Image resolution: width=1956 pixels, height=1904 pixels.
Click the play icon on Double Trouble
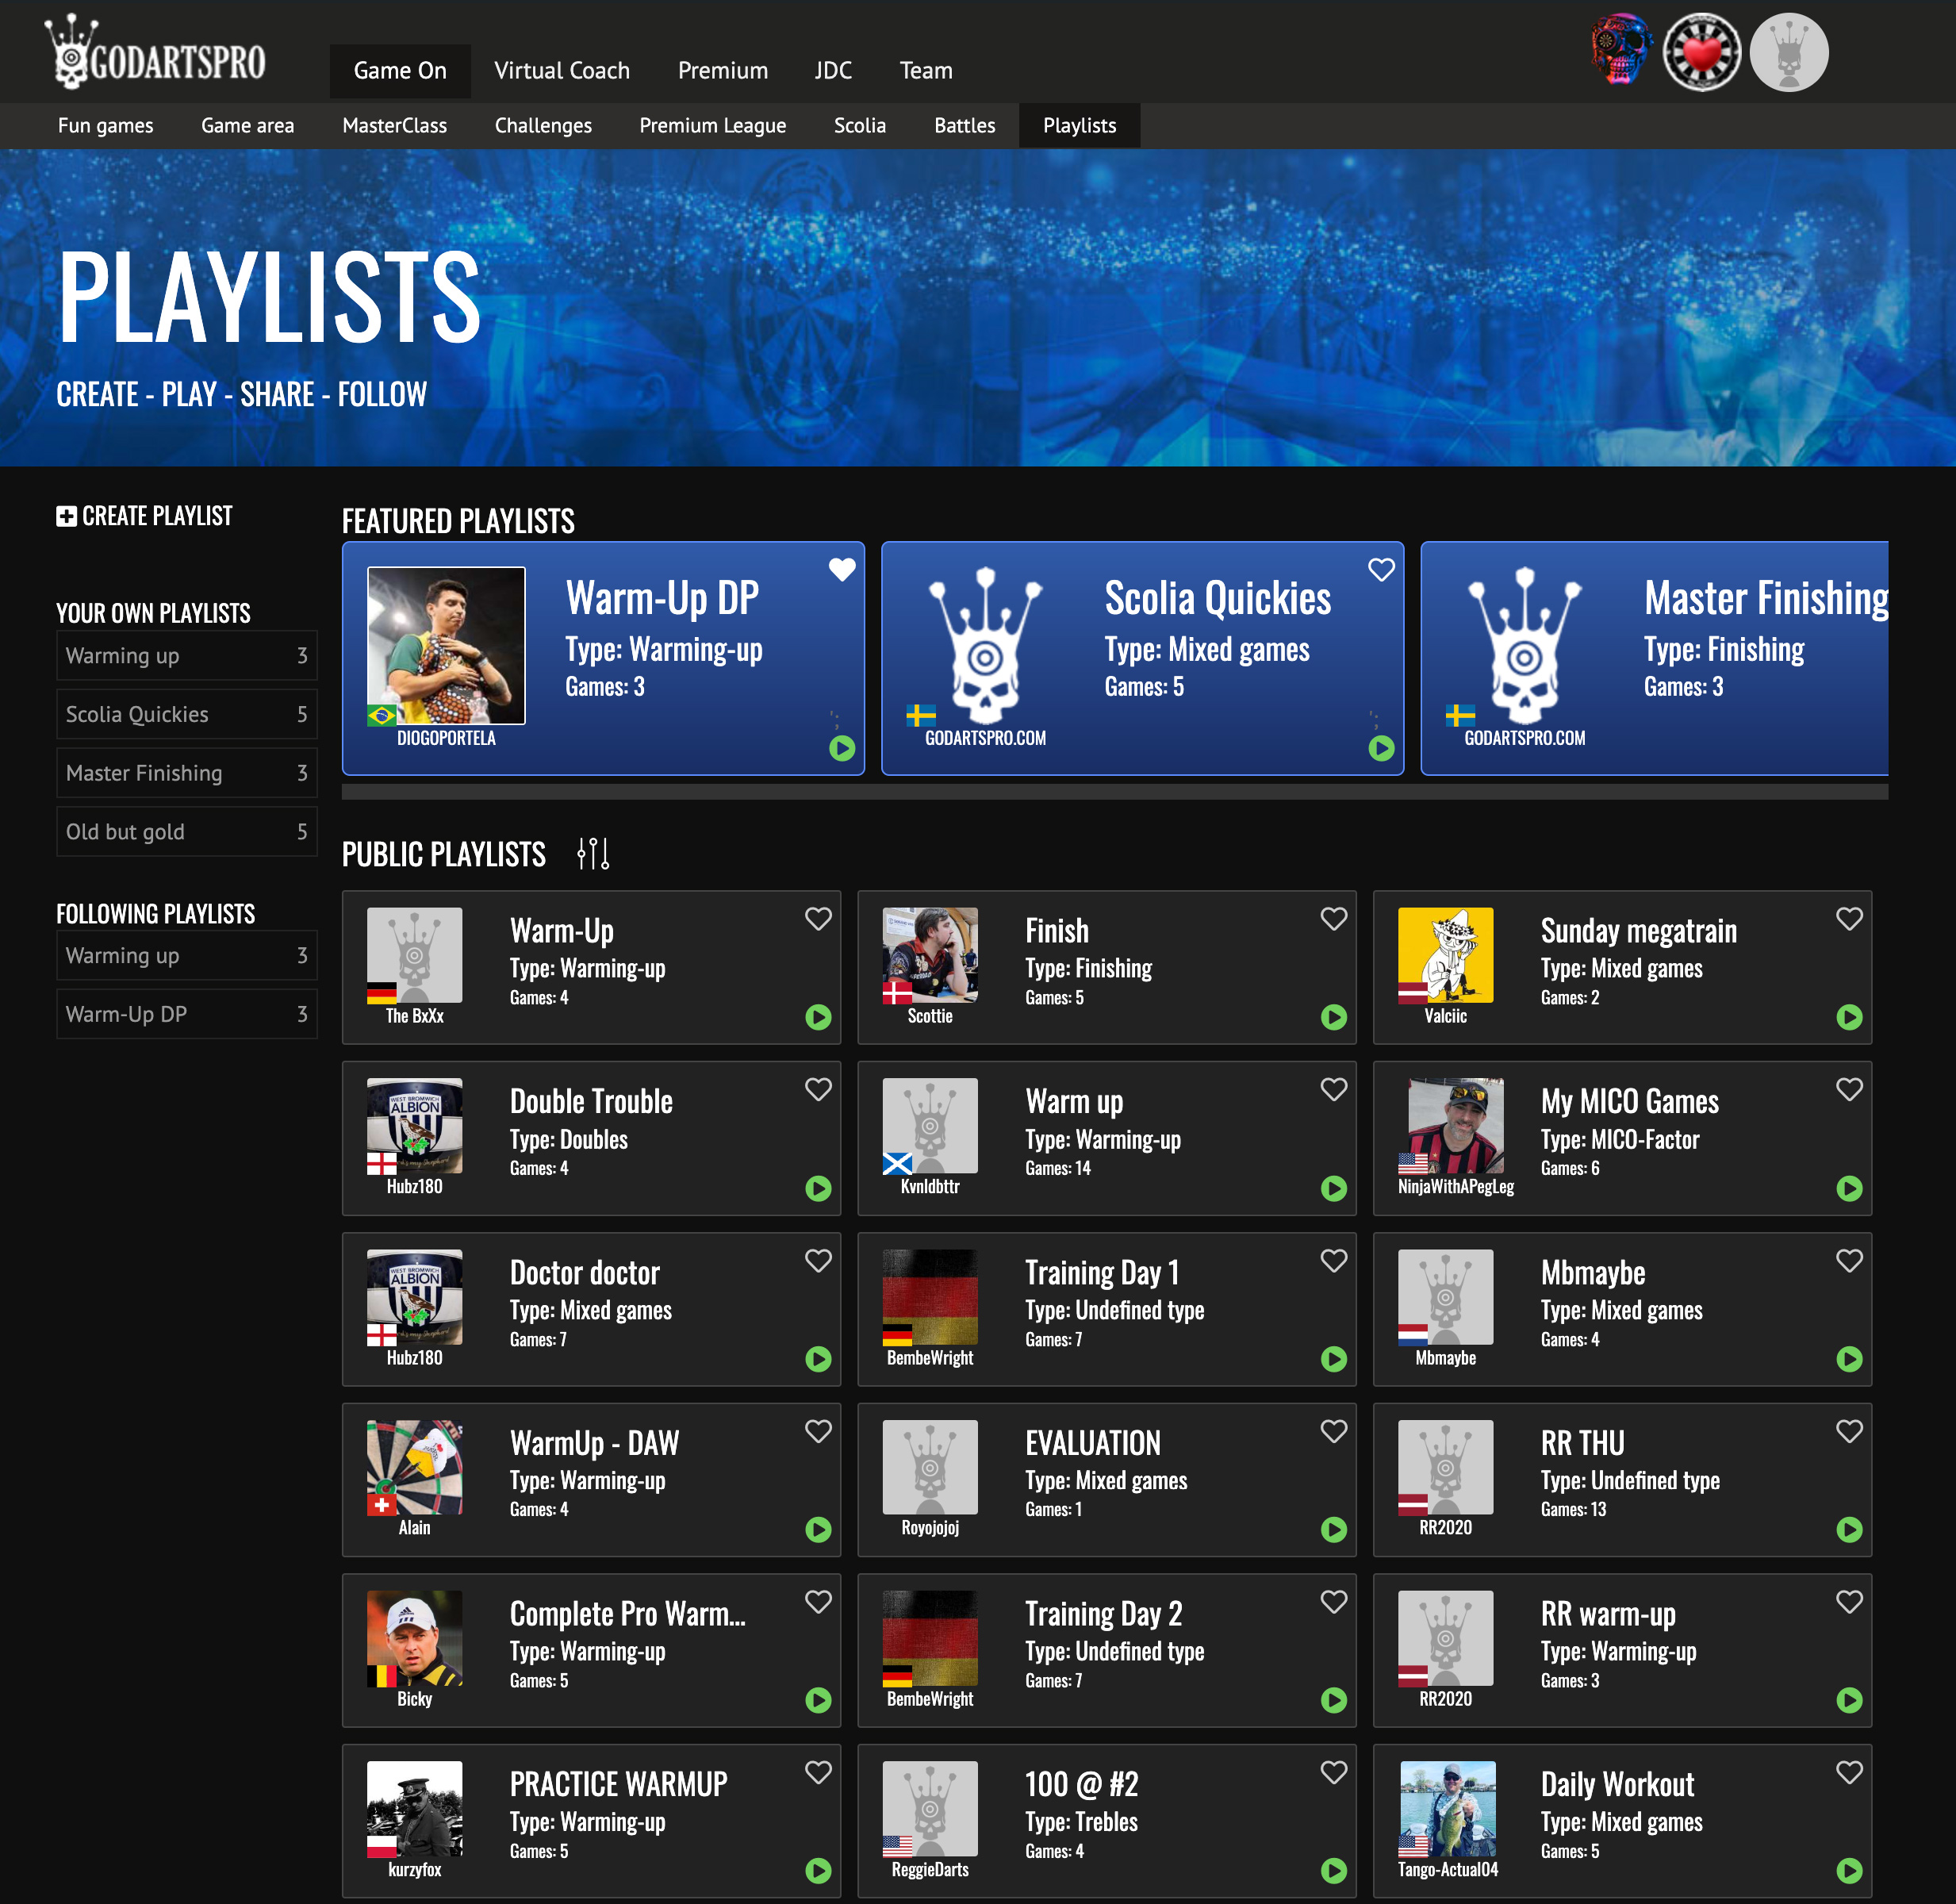point(818,1188)
